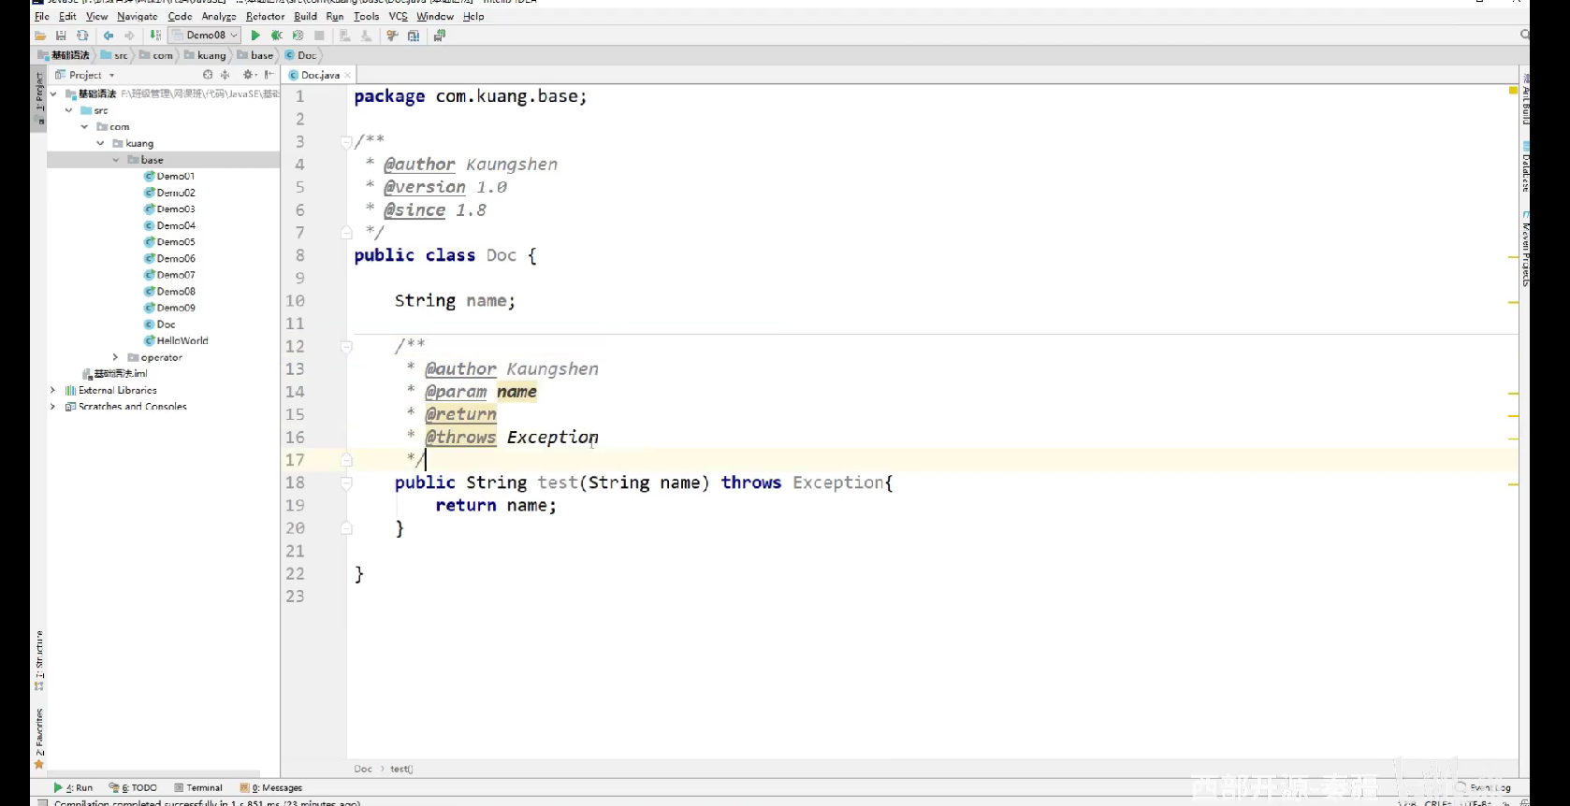
Task: Click the Project Structure toolbar icon
Action: tap(414, 36)
